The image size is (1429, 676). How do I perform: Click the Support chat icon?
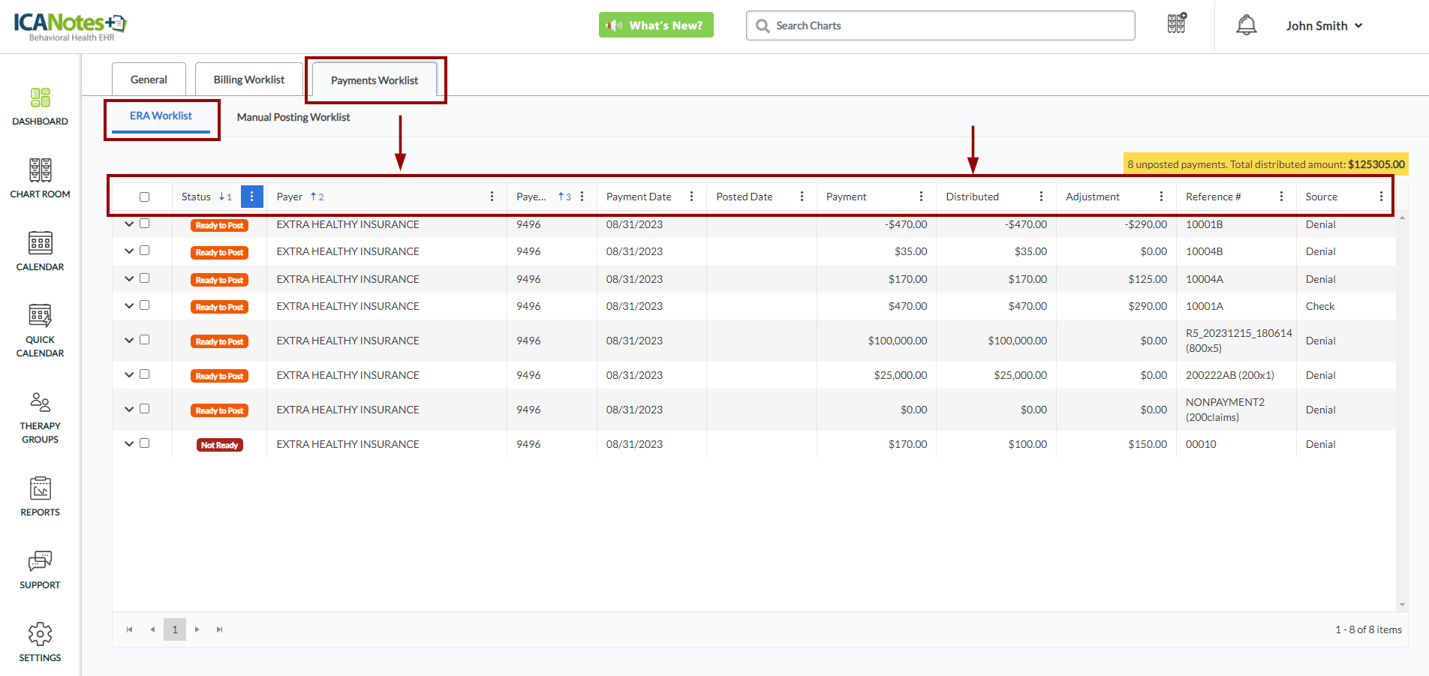(x=41, y=562)
